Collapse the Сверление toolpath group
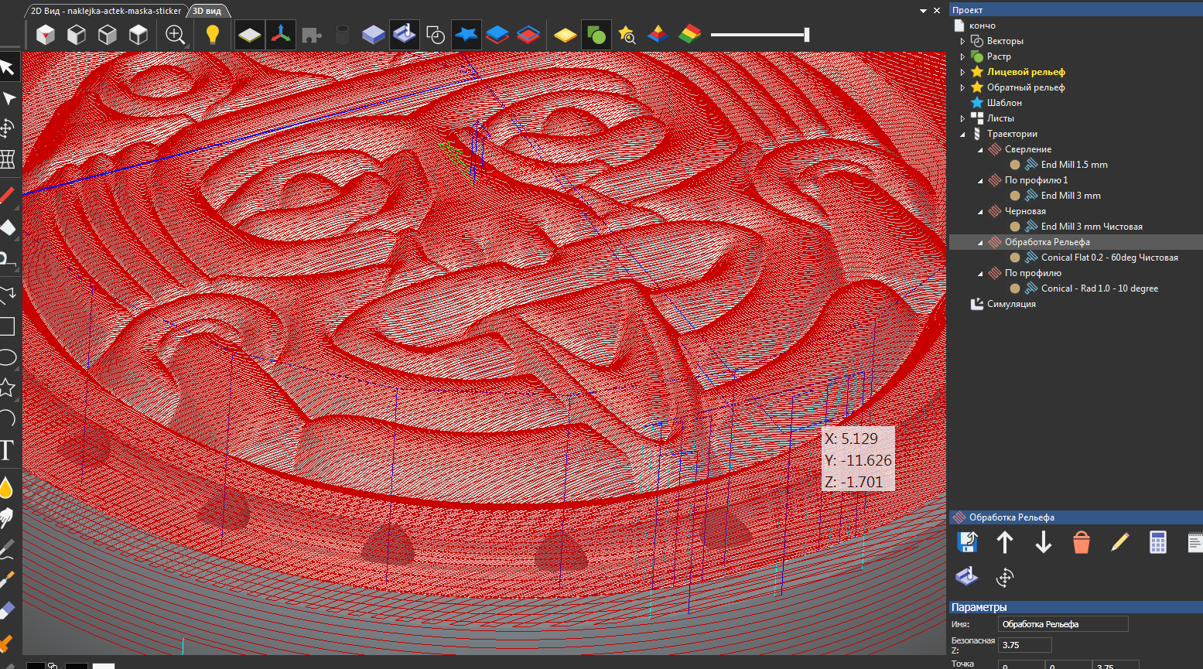1203x669 pixels. pyautogui.click(x=980, y=149)
